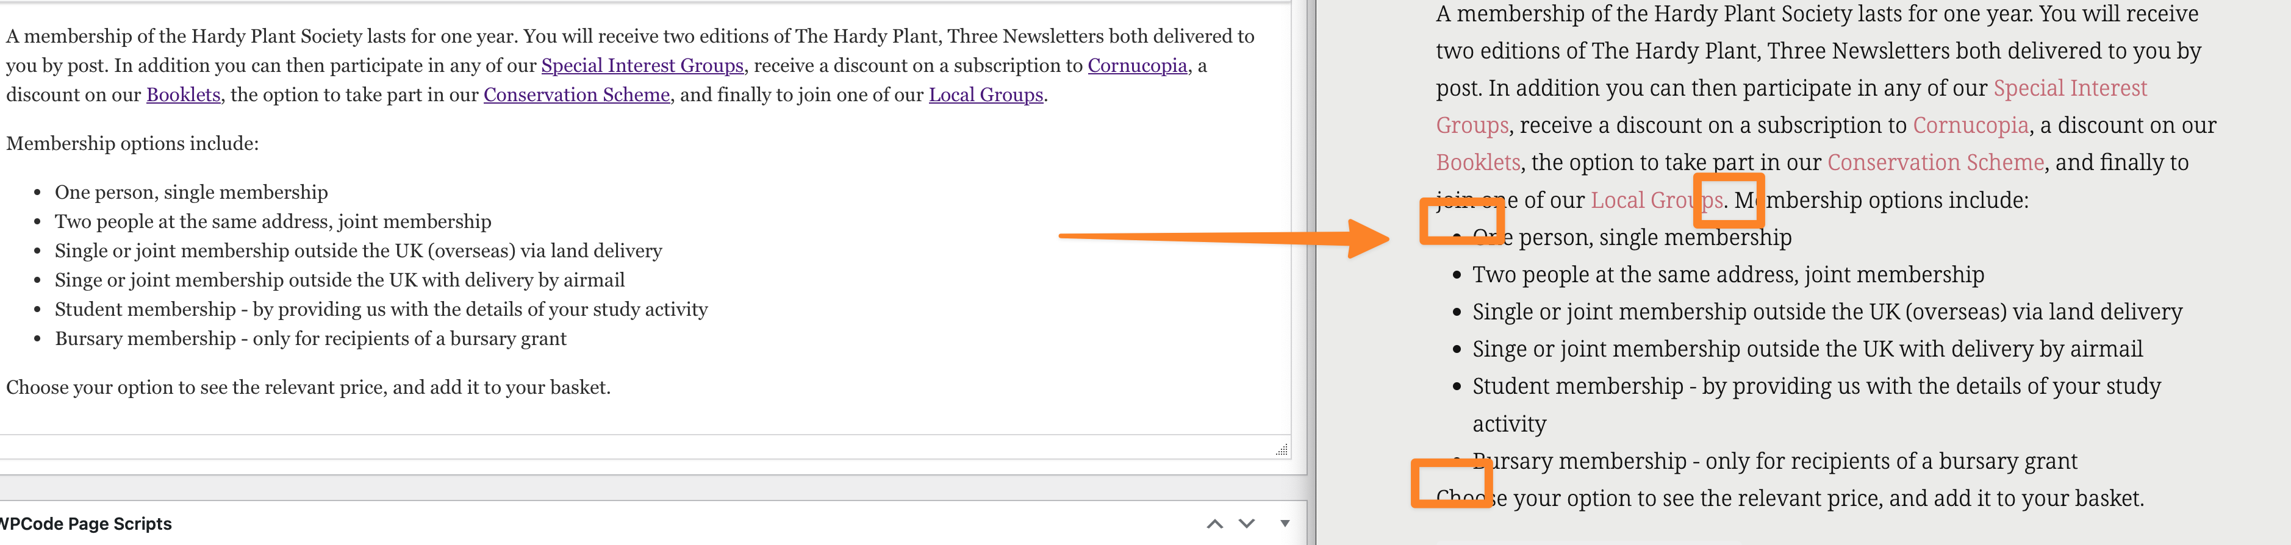Open underlined Local Groups link in editor
Image resolution: width=2291 pixels, height=545 pixels.
coord(986,95)
